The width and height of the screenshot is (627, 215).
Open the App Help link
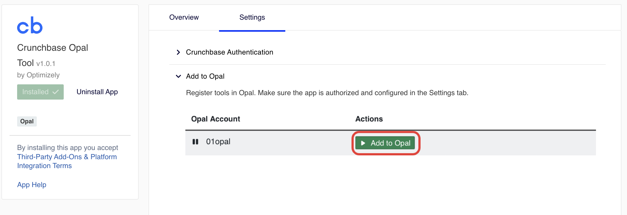(x=32, y=185)
